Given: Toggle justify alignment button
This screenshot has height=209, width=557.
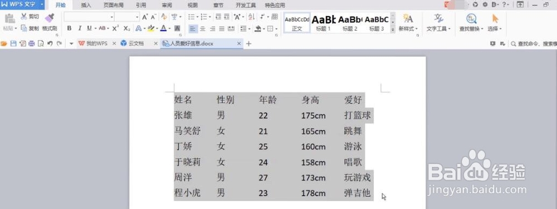Looking at the screenshot, I should click(222, 28).
